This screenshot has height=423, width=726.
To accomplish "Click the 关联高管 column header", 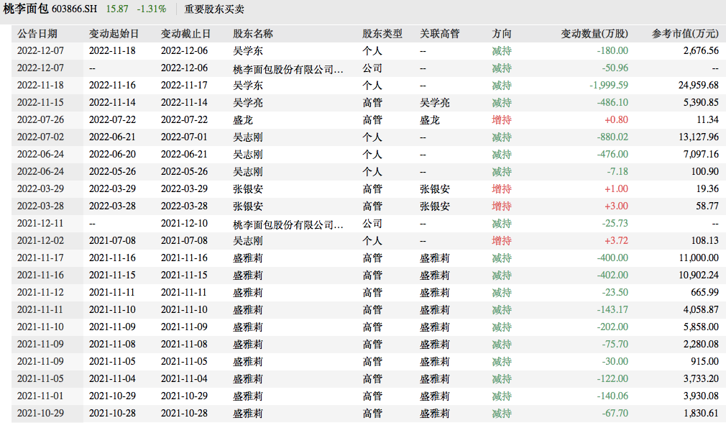I will coord(439,34).
